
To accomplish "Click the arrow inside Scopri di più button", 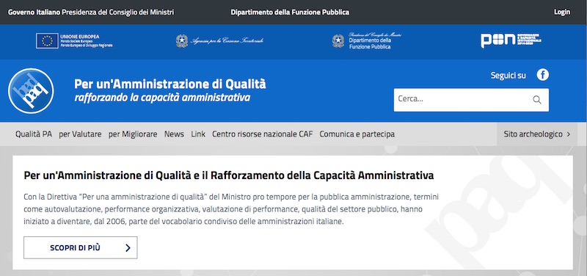I will tap(128, 247).
